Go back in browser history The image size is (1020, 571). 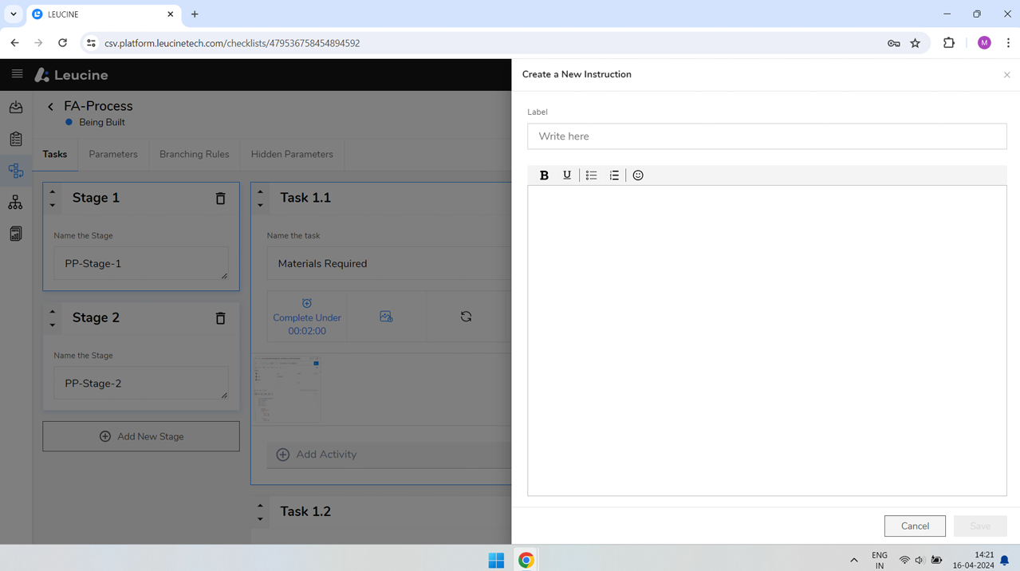click(14, 43)
